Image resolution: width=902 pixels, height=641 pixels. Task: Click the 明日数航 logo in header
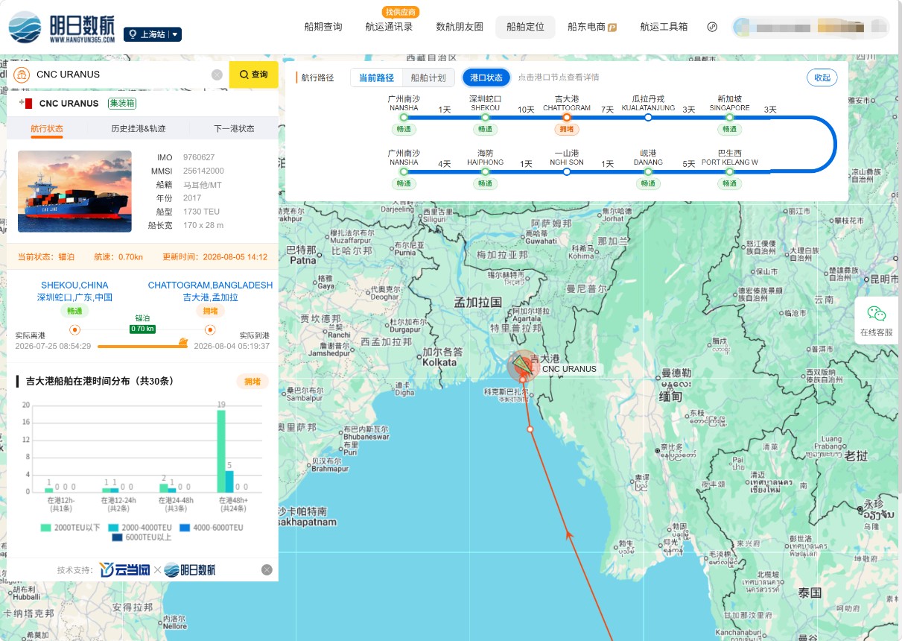pos(62,27)
